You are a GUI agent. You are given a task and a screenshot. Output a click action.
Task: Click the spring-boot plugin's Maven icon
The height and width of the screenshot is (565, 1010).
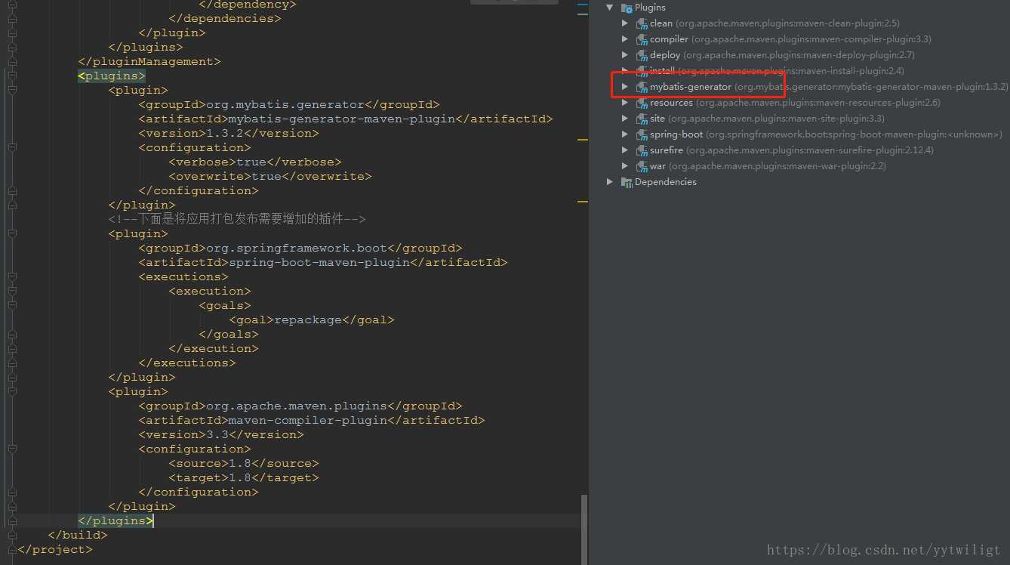click(x=642, y=134)
